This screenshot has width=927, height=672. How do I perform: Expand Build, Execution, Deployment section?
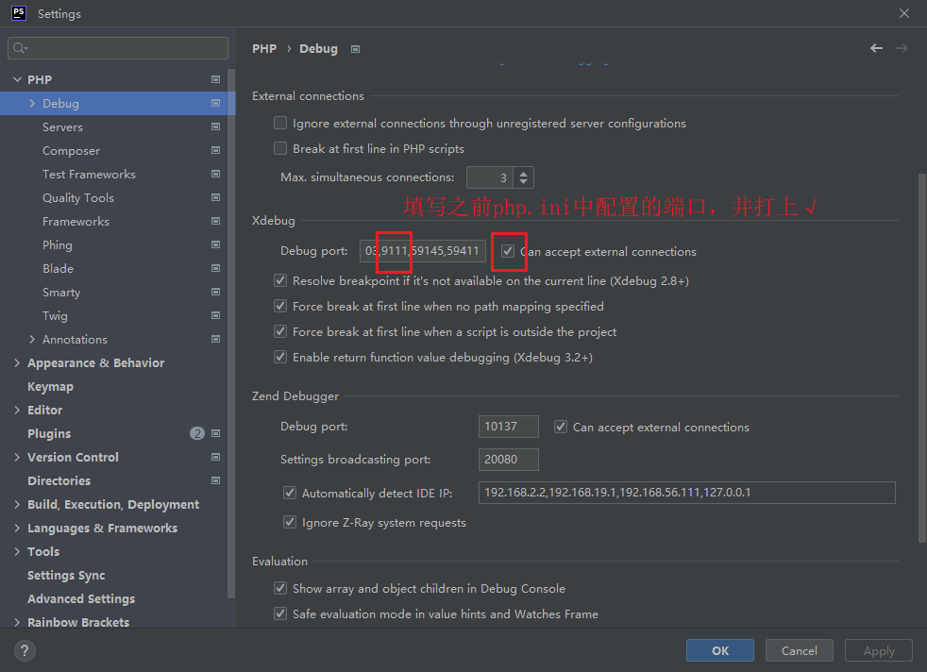17,505
